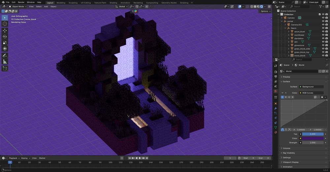Screen dimensions: 330x172
Task: Open the Render menu
Action: 21,2
